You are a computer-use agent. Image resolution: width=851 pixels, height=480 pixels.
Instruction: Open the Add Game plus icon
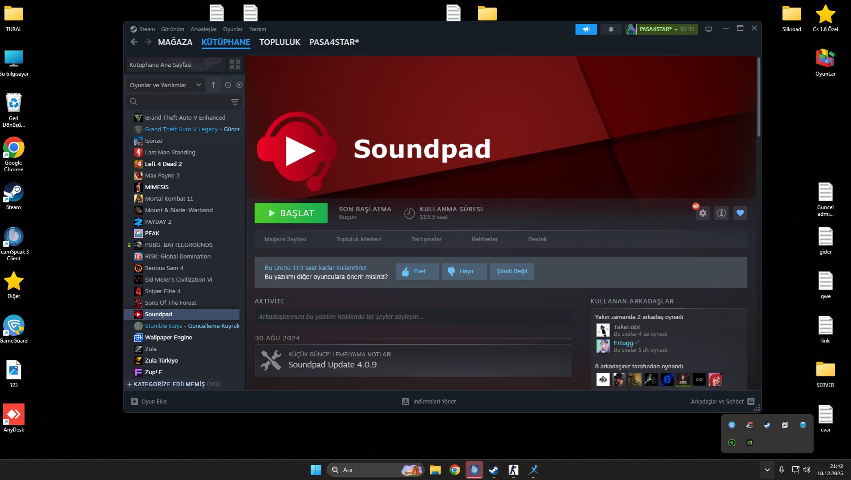(134, 401)
